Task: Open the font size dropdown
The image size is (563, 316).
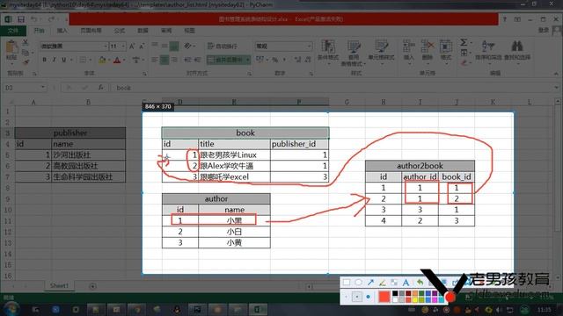Action: pyautogui.click(x=123, y=47)
